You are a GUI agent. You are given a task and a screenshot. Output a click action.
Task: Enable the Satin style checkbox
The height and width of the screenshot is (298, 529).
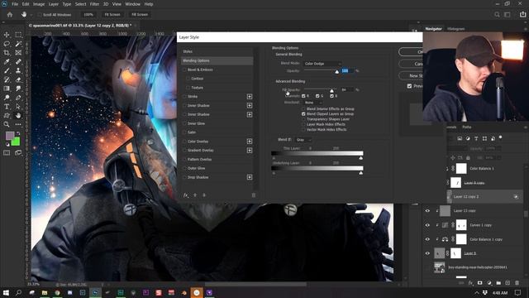click(x=184, y=132)
